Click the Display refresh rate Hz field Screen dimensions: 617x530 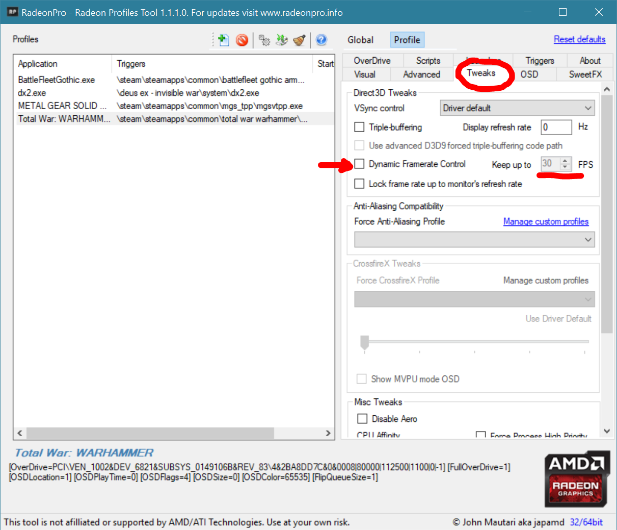click(x=556, y=127)
